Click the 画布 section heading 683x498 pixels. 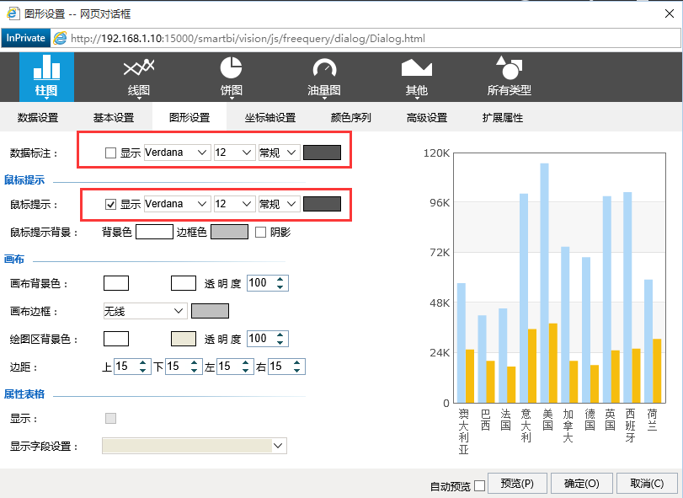(x=14, y=260)
